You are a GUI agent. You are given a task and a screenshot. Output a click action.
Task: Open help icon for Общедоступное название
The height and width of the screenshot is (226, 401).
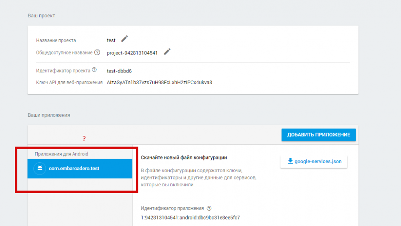(x=97, y=52)
